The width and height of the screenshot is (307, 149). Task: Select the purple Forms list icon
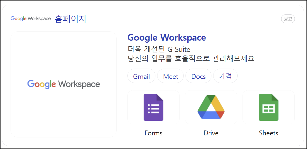pos(153,107)
